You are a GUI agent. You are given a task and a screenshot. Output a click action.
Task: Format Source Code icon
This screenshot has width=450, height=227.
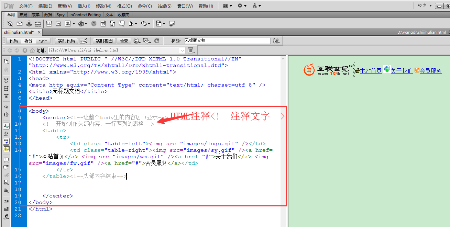coord(6,217)
